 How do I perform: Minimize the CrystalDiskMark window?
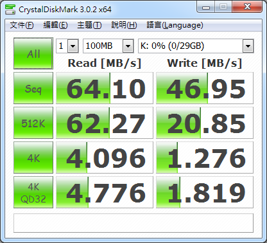(x=205, y=7)
